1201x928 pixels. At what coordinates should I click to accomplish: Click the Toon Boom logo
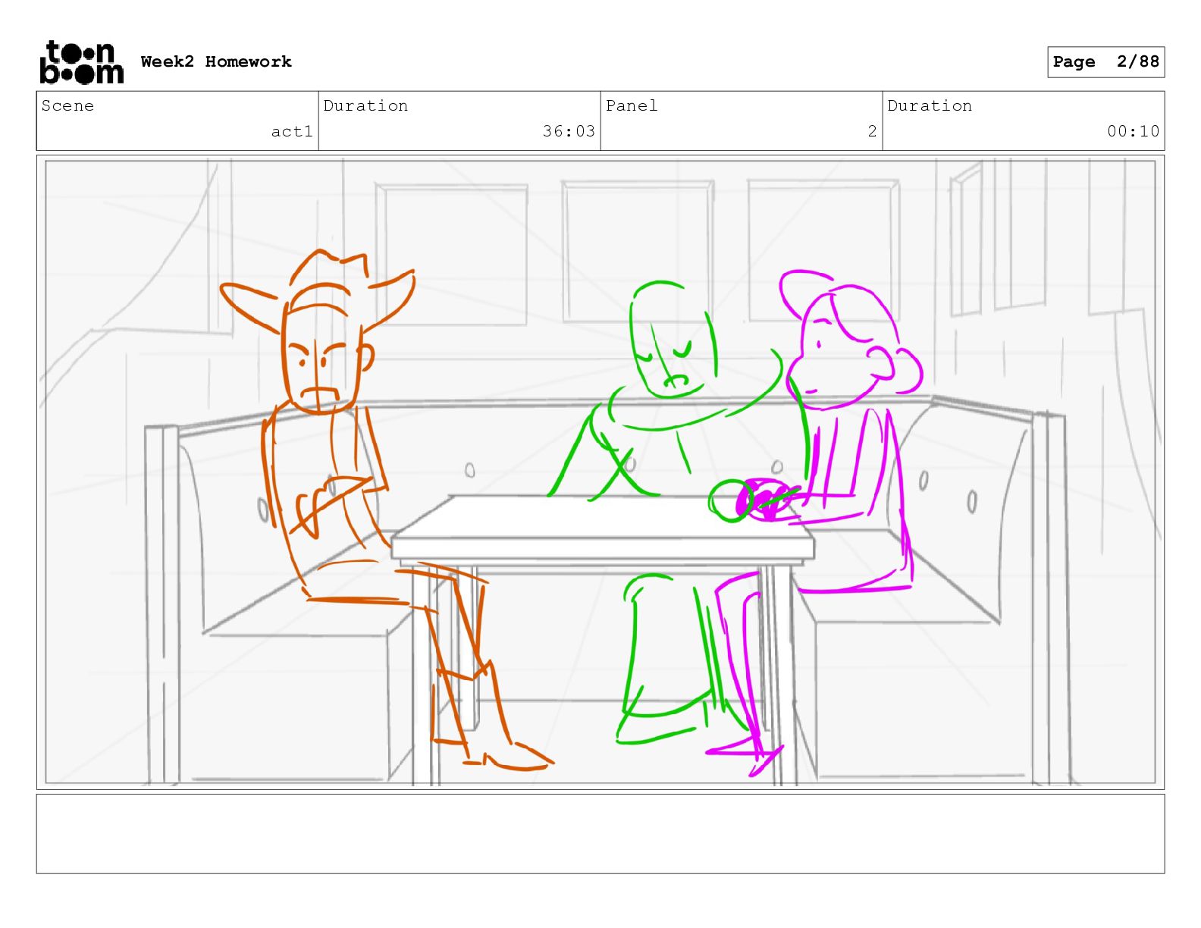pos(81,62)
